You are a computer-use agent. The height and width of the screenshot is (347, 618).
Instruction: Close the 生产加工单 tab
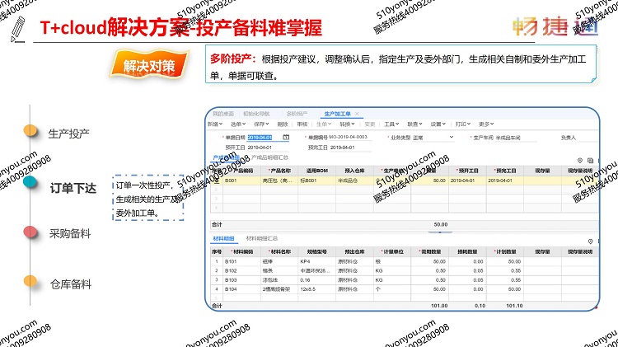pyautogui.click(x=357, y=114)
